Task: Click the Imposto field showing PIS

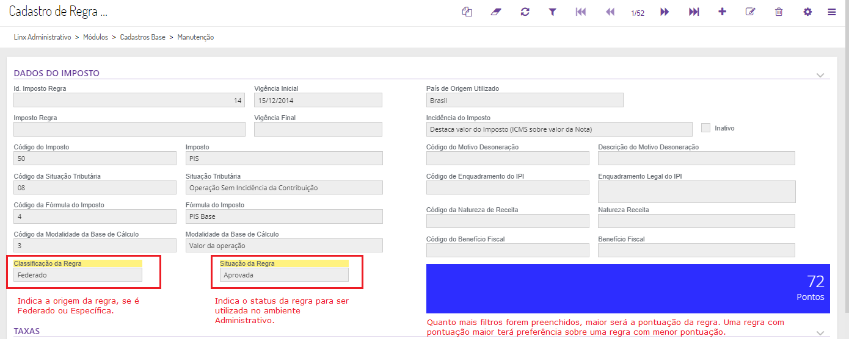Action: [x=284, y=159]
